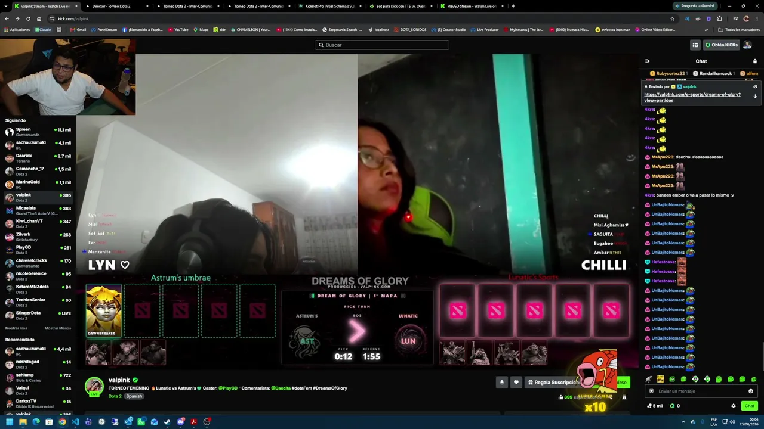Focus the Buscar search field
764x429 pixels.
[382, 45]
